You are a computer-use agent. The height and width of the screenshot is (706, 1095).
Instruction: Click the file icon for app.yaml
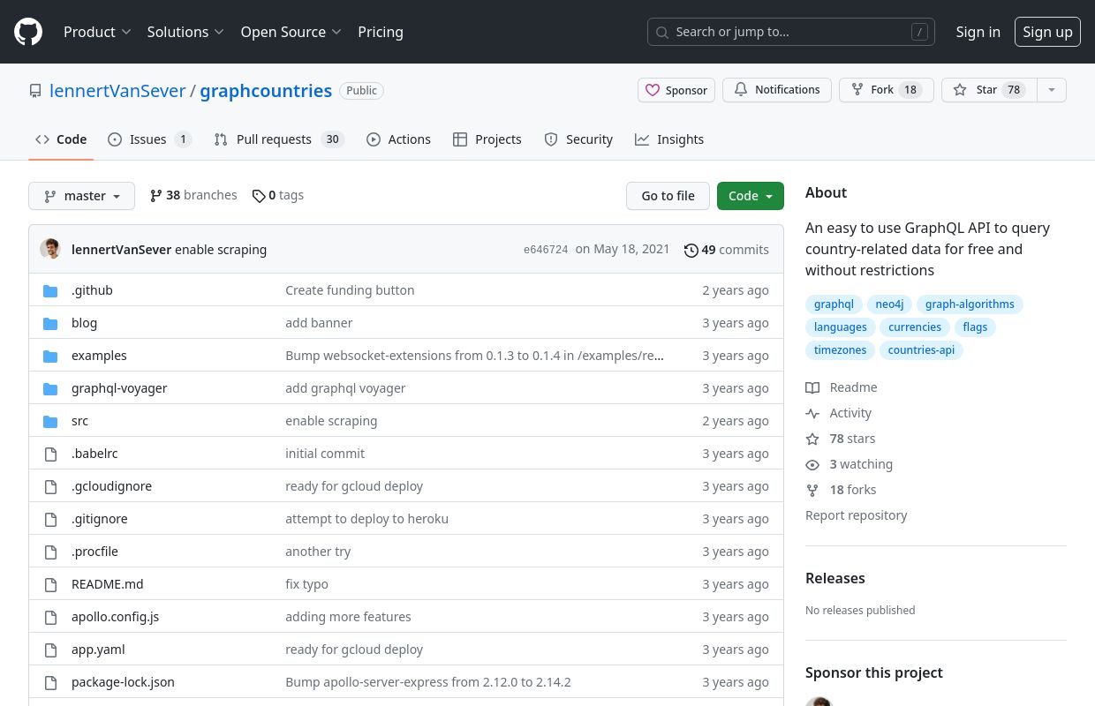(50, 650)
